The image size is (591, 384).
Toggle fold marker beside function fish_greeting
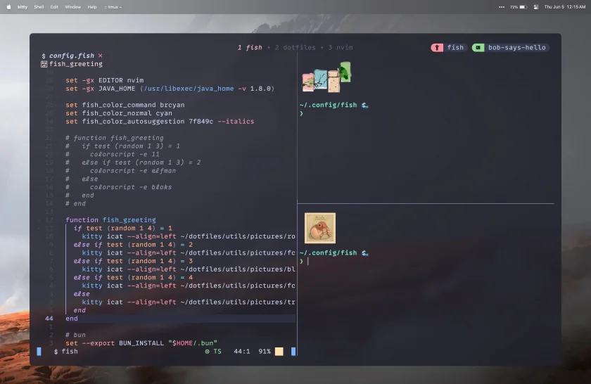tap(39, 220)
